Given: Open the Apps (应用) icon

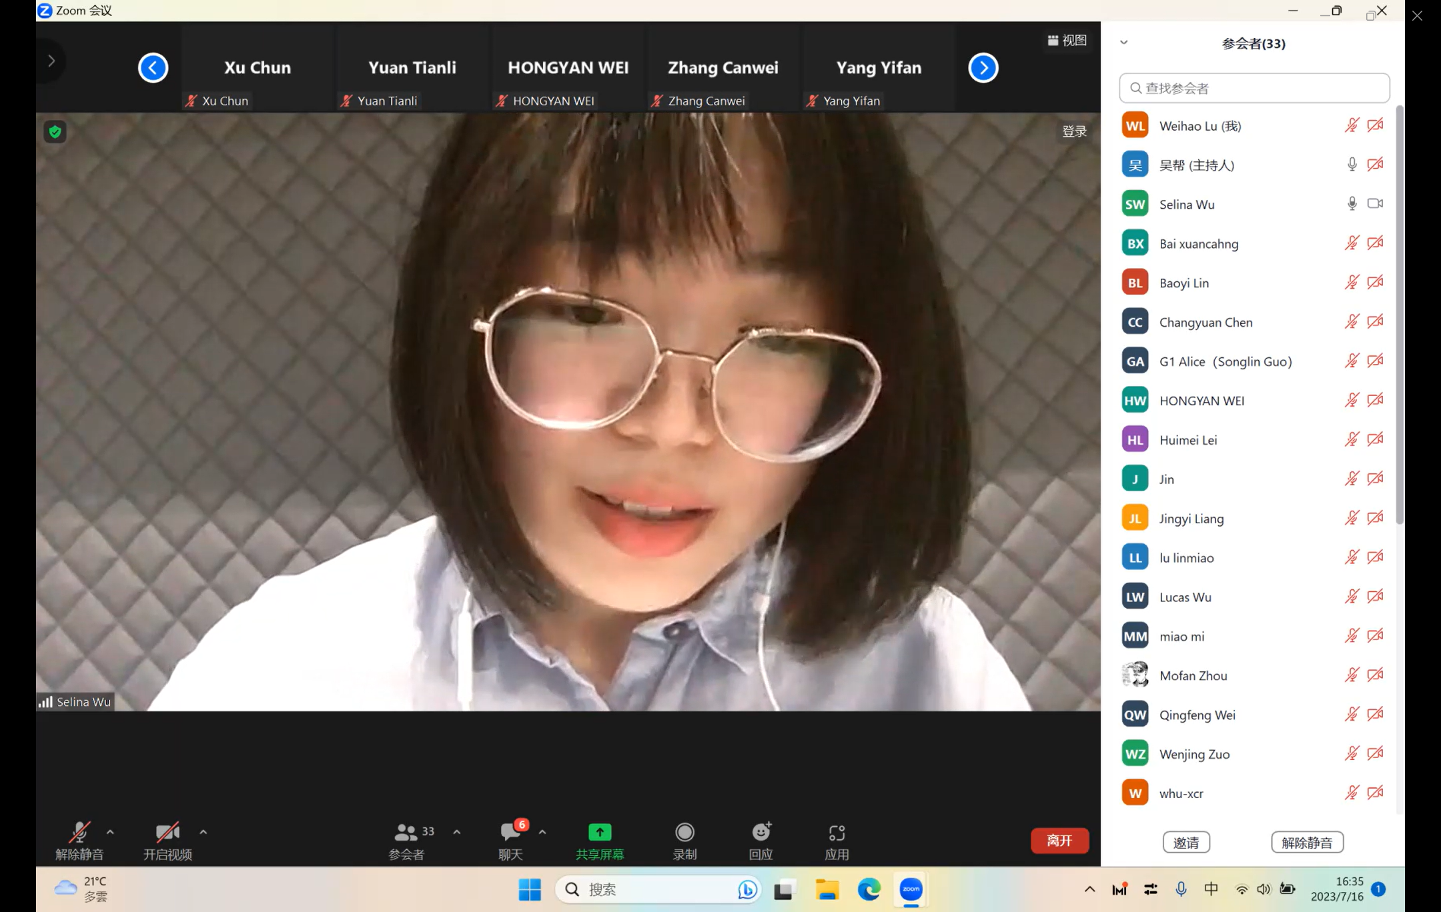Looking at the screenshot, I should coord(837,833).
